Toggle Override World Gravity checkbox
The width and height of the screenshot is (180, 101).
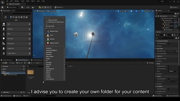(x=168, y=79)
